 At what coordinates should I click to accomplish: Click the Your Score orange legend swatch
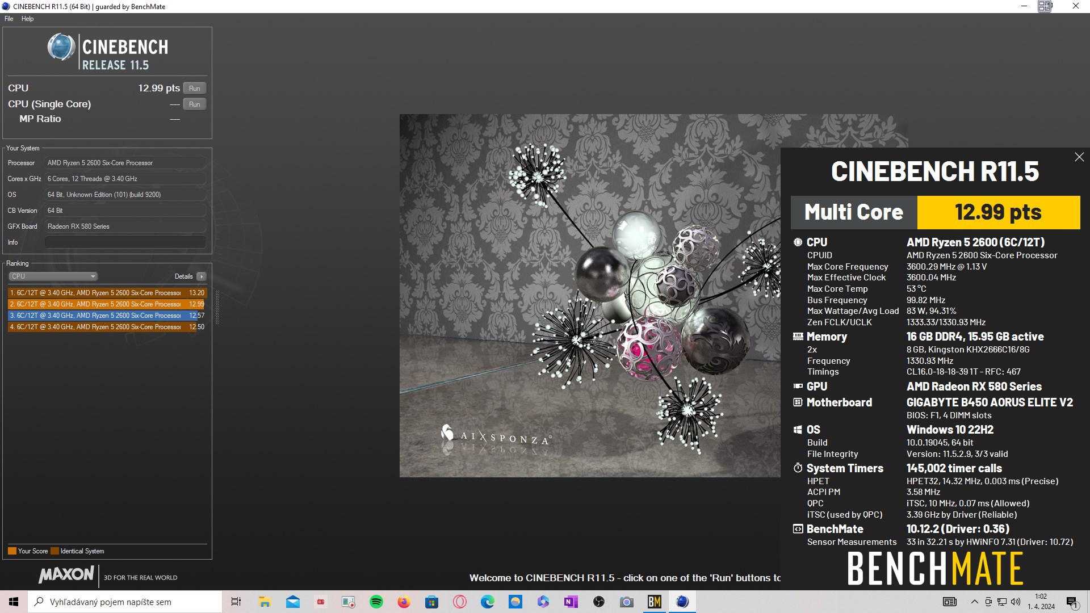[12, 551]
